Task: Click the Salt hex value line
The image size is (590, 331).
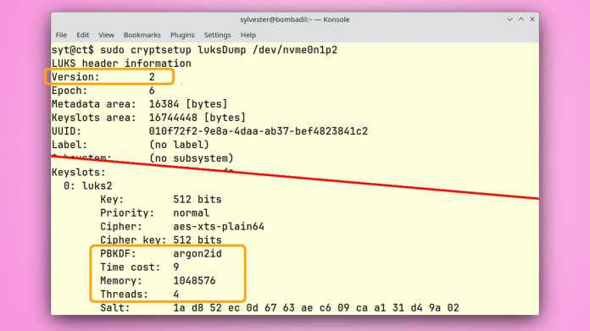Action: pyautogui.click(x=280, y=308)
